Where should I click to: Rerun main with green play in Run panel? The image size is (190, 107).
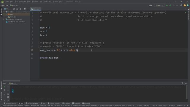coord(4,87)
